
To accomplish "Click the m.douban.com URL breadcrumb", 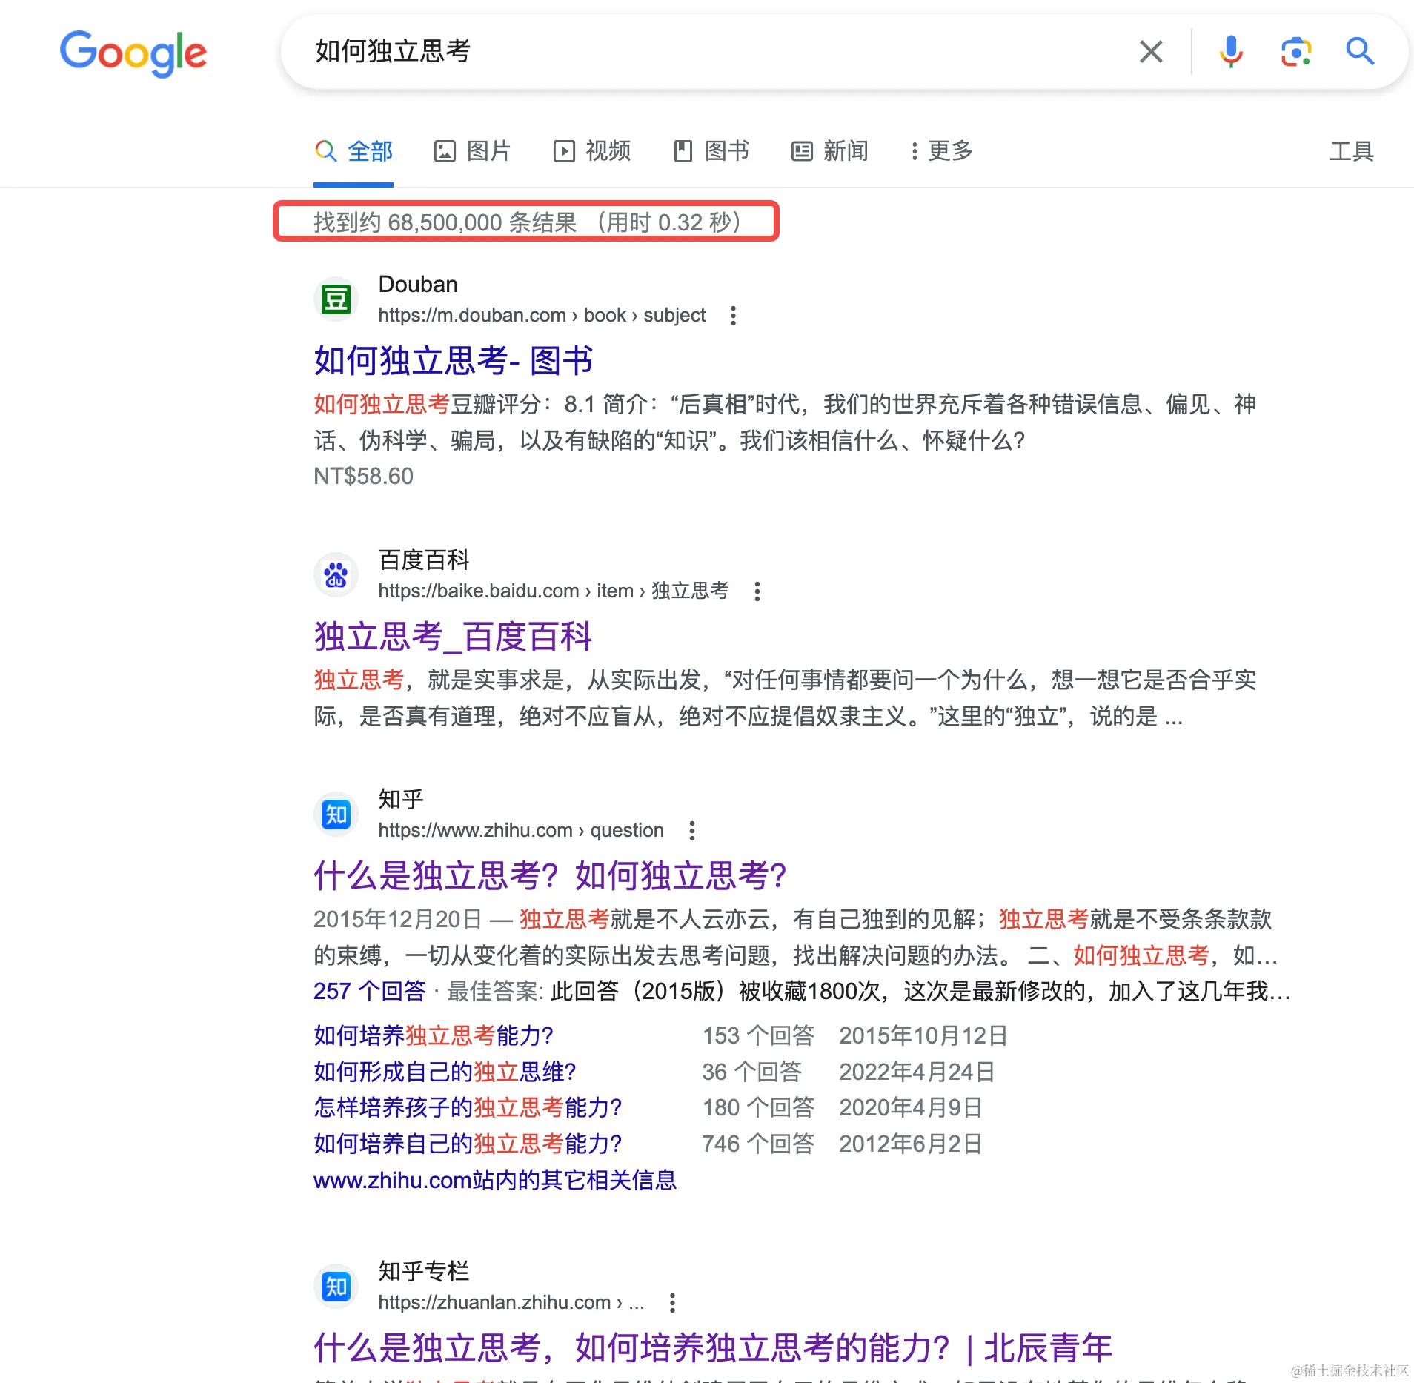I will 542,316.
